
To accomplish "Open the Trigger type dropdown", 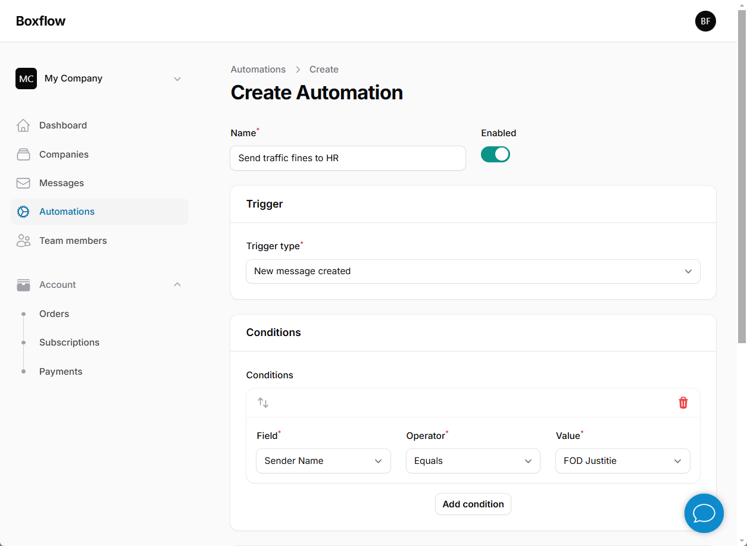I will [473, 271].
